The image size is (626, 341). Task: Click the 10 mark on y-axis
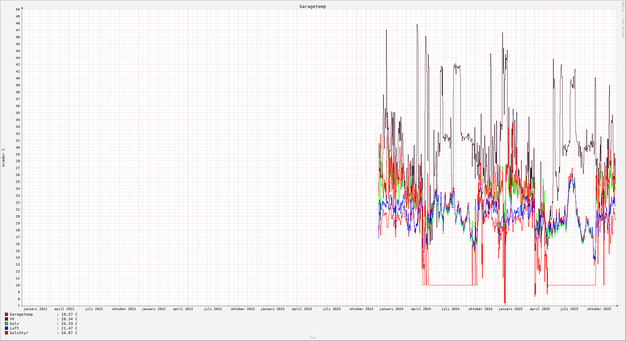[x=17, y=285]
